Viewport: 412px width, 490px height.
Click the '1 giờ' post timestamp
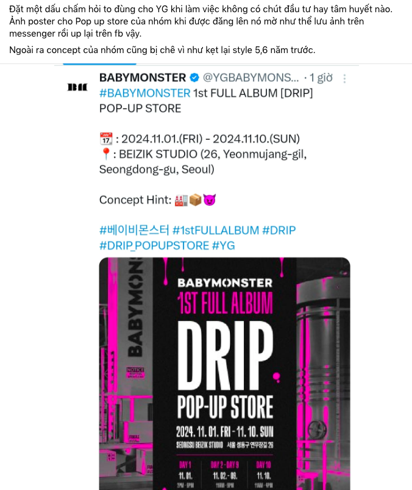click(x=321, y=78)
